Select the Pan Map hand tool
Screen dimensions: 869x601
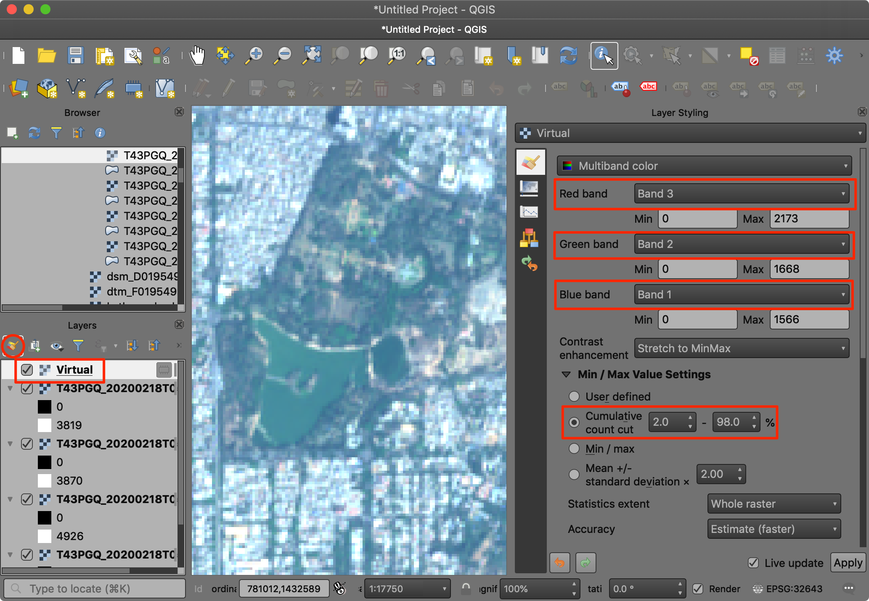(197, 55)
